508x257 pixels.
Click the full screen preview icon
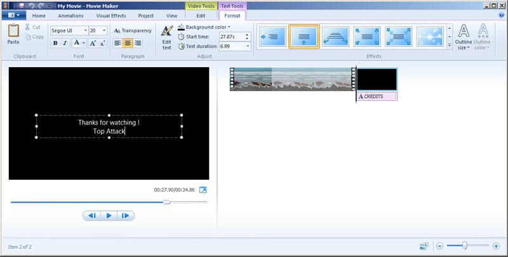click(203, 190)
